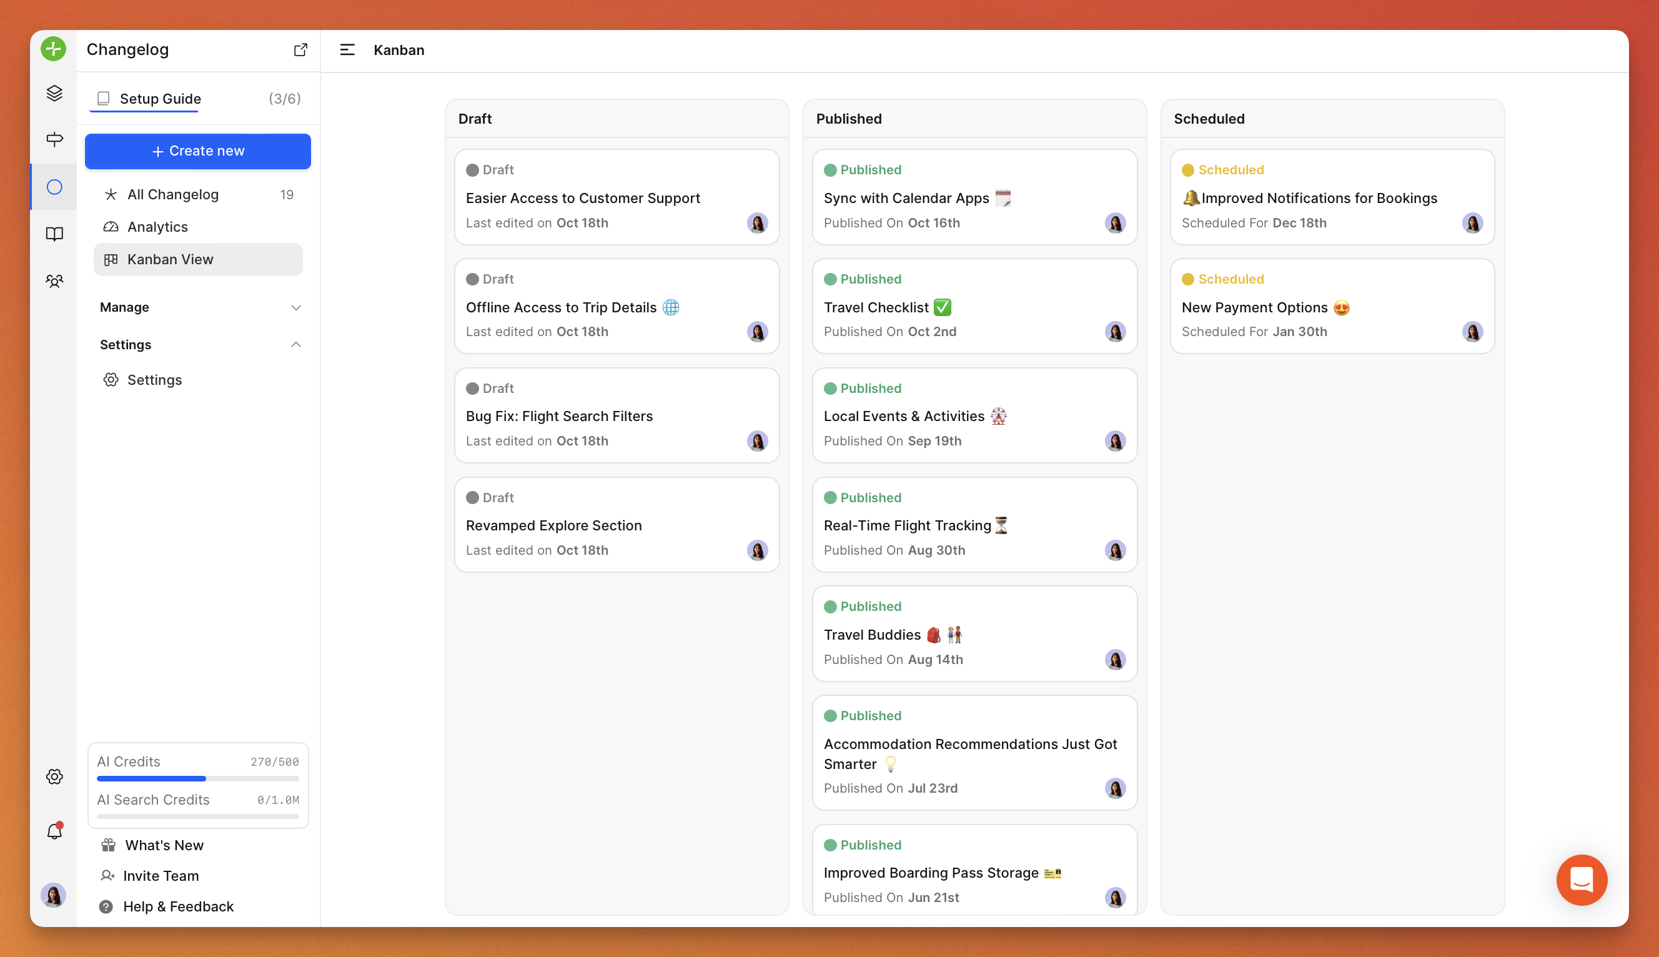Open the Offline Access to Trip Details card
The image size is (1659, 957).
pos(617,306)
